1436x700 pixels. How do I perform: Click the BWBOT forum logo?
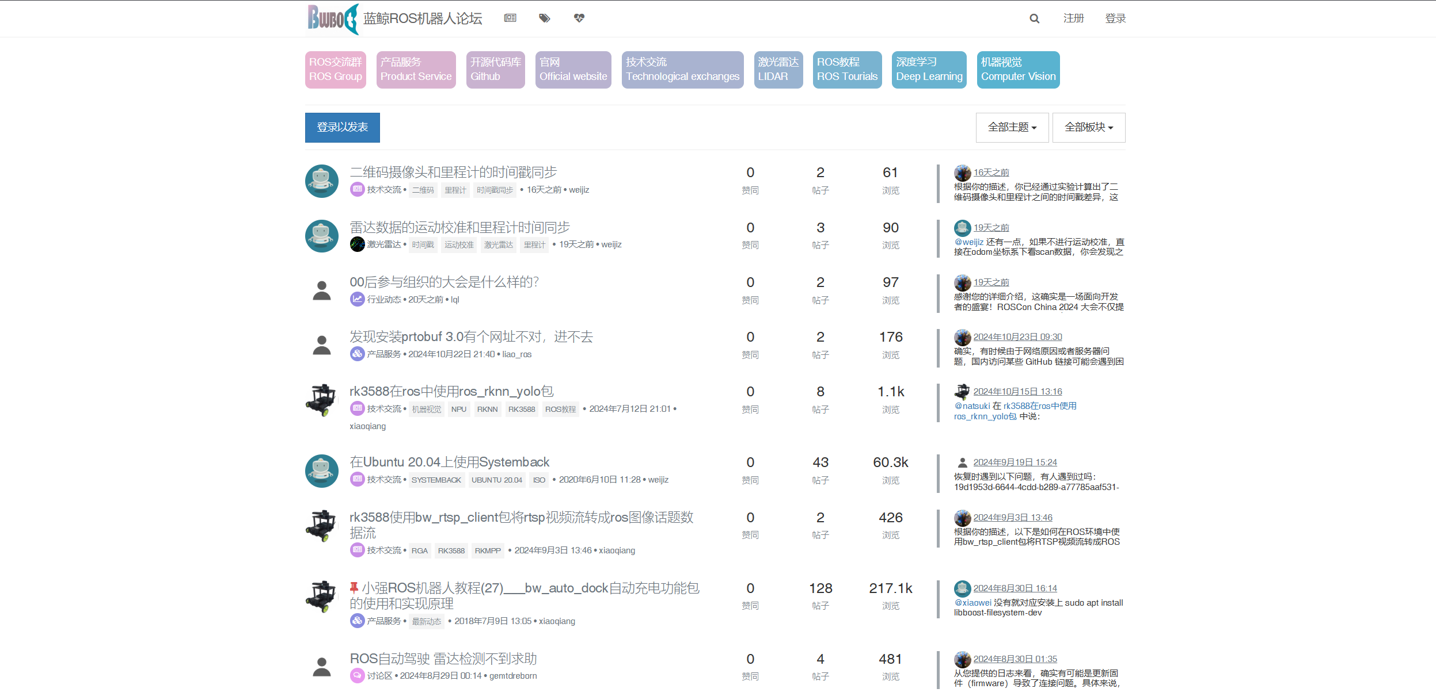[x=333, y=18]
